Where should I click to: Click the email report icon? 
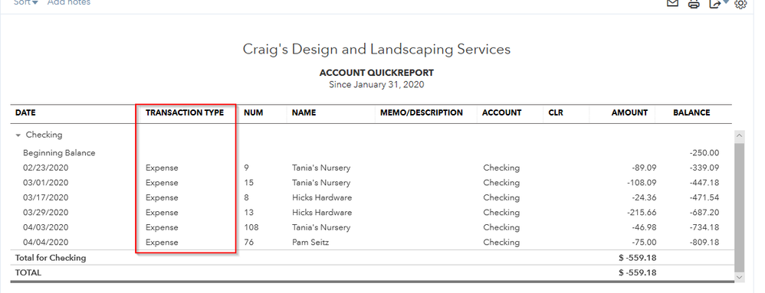(673, 3)
